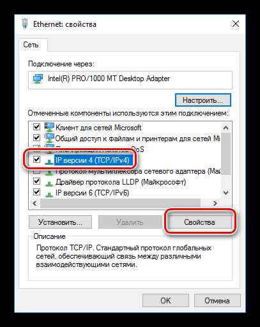
Task: Open the Свойства button for selected component
Action: (199, 222)
